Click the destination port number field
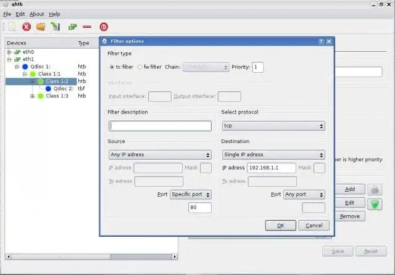This screenshot has height=275, width=395. point(314,208)
